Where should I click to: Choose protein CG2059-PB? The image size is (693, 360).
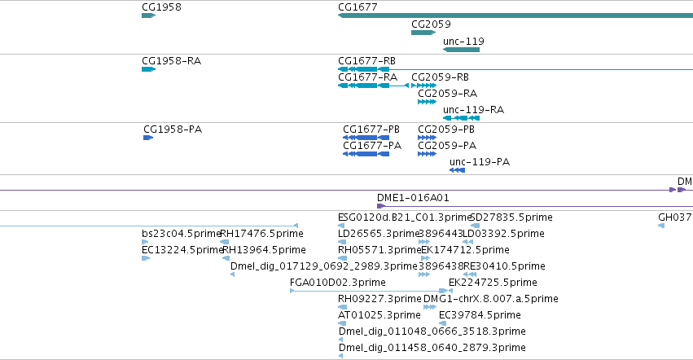tap(446, 130)
